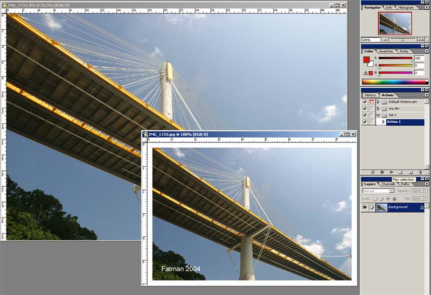Click the Stop playing/recording button in Actions

click(373, 172)
